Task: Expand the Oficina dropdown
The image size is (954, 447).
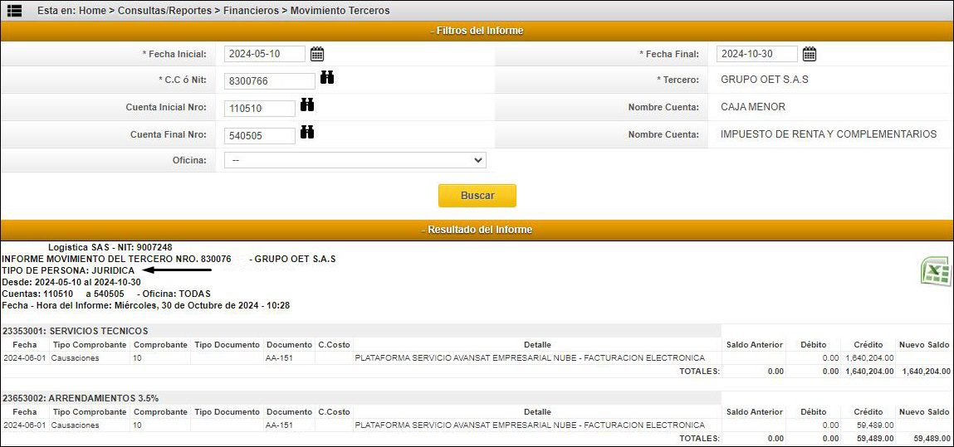Action: pos(355,160)
